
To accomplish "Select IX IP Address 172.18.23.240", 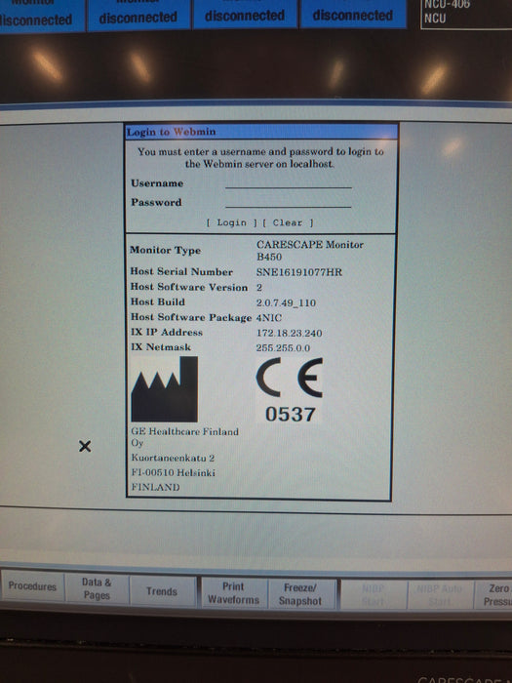I will coord(289,334).
